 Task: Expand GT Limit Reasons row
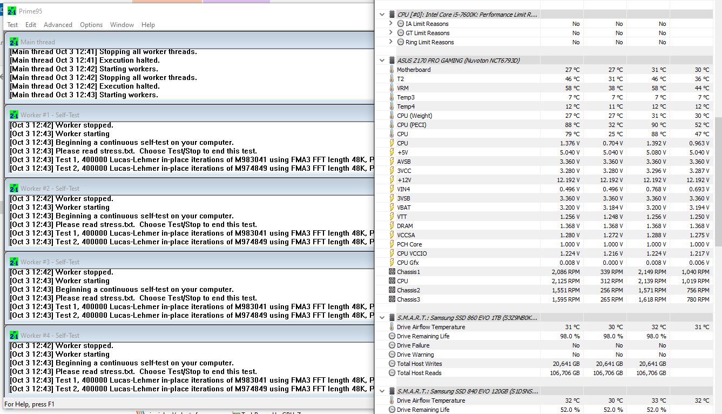(391, 33)
